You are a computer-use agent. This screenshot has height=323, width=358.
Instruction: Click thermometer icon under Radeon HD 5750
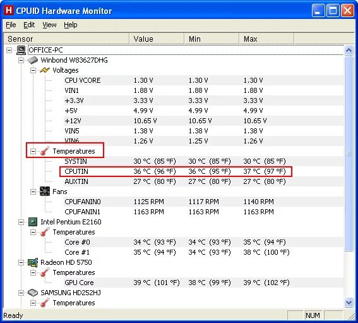45,272
